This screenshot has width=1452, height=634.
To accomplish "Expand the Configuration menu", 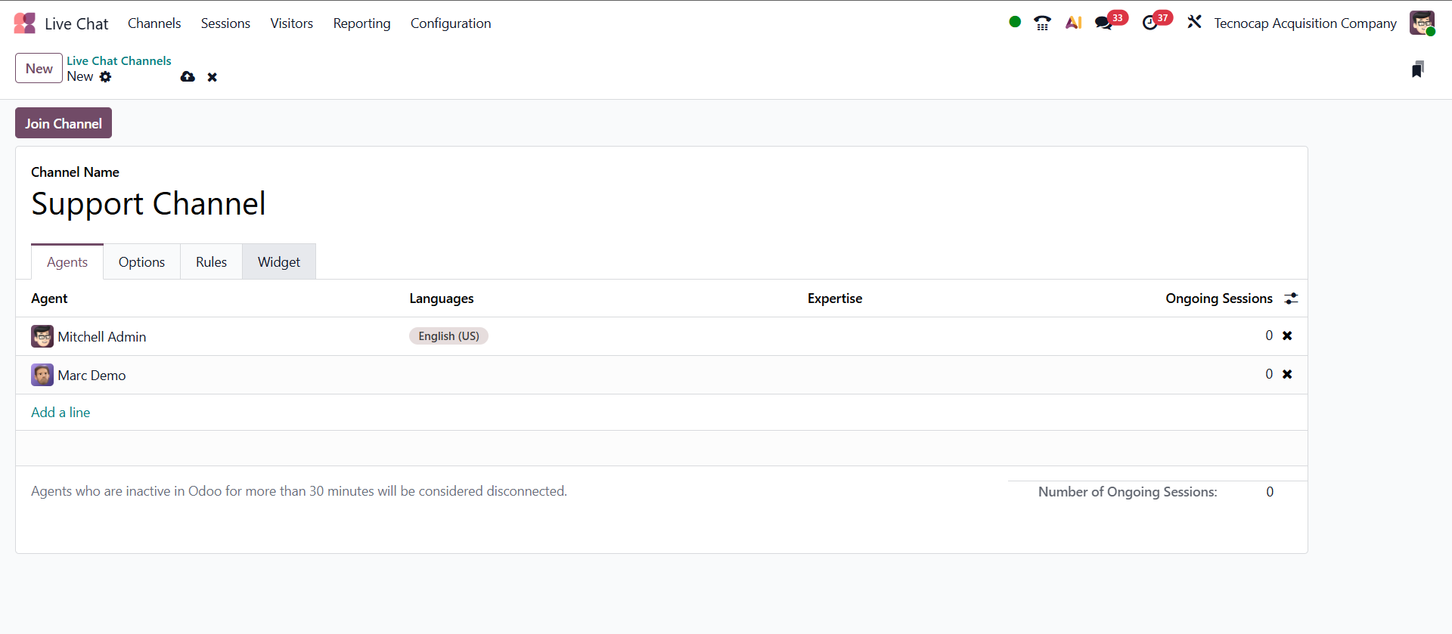I will tap(451, 23).
